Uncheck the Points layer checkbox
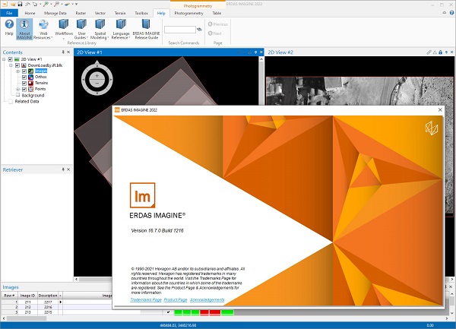The image size is (456, 329). pyautogui.click(x=24, y=89)
